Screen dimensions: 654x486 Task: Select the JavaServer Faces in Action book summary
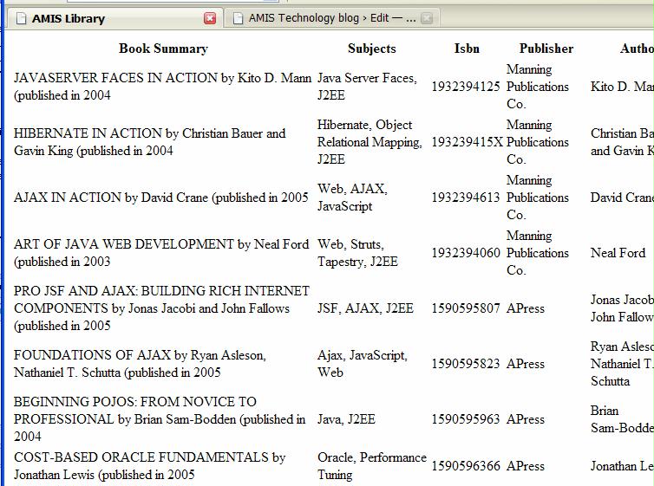[162, 87]
